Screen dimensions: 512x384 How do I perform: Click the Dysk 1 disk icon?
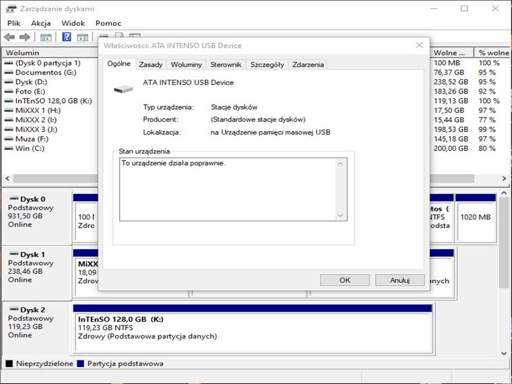point(14,253)
